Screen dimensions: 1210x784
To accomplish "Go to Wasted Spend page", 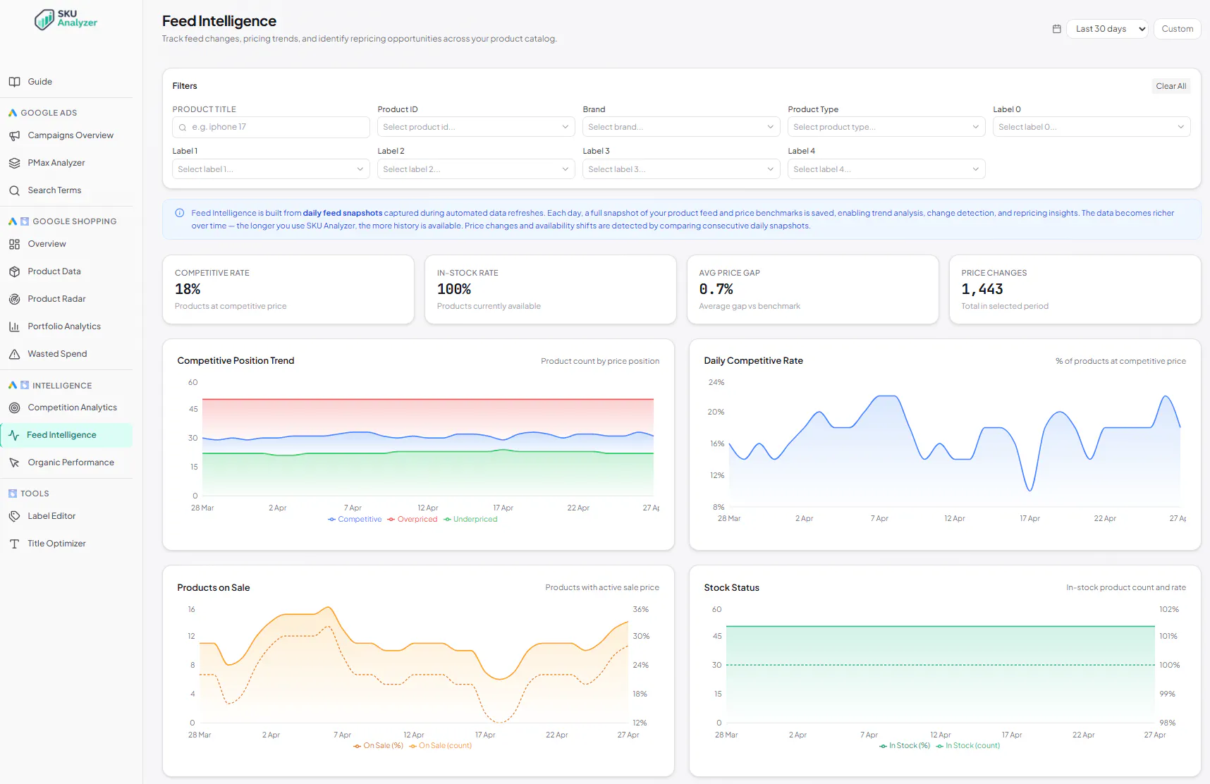I will [67, 354].
